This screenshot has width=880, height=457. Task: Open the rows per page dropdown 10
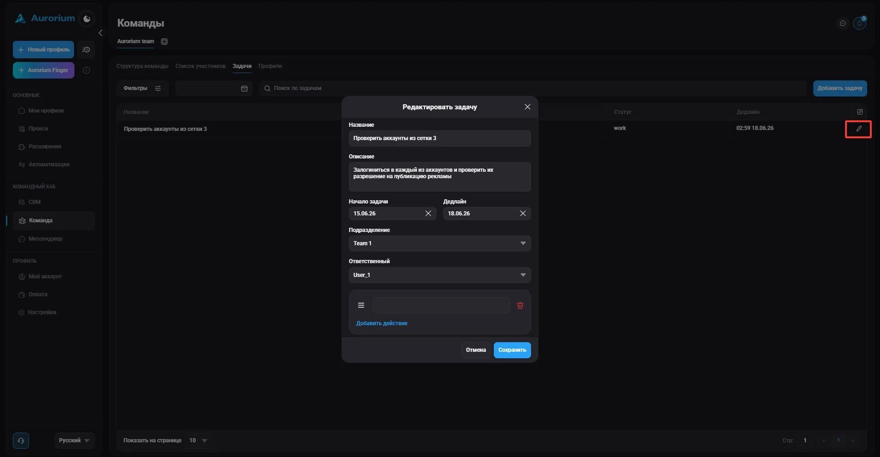(198, 440)
